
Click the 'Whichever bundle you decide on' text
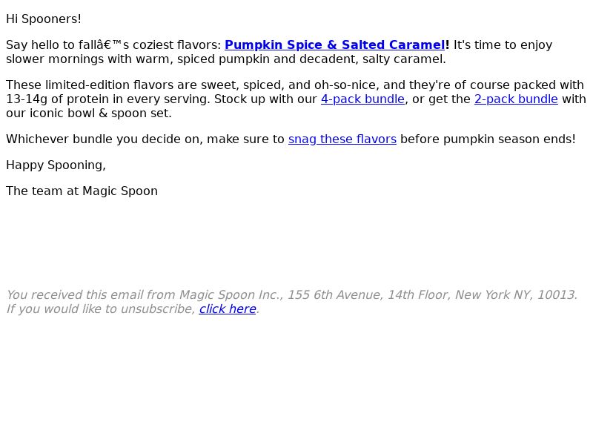pyautogui.click(x=102, y=139)
